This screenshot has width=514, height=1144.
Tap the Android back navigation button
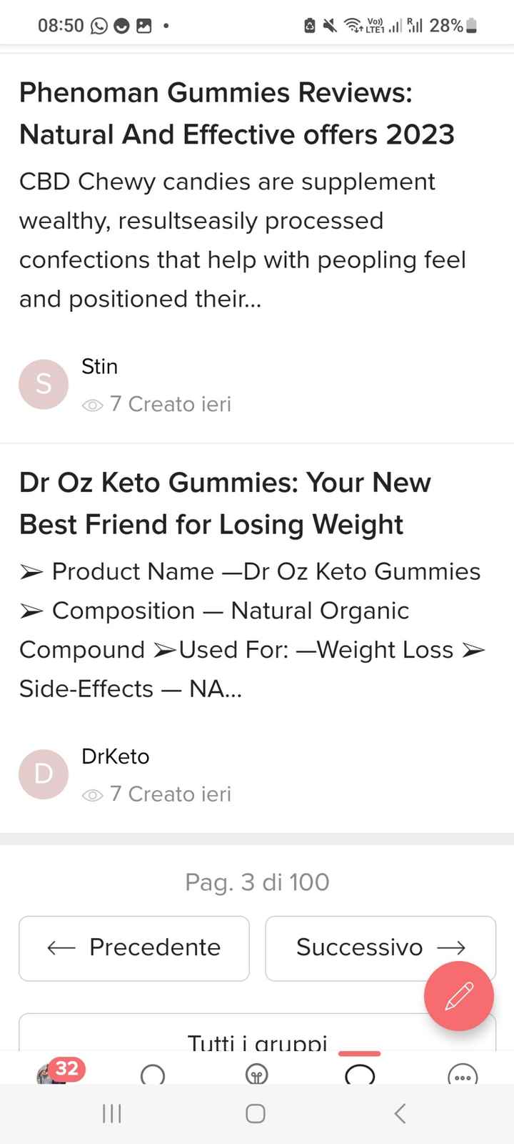(400, 1113)
